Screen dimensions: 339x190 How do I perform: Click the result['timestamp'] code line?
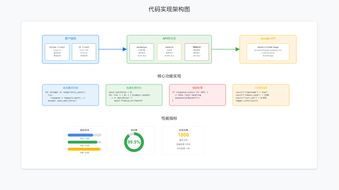251,92
